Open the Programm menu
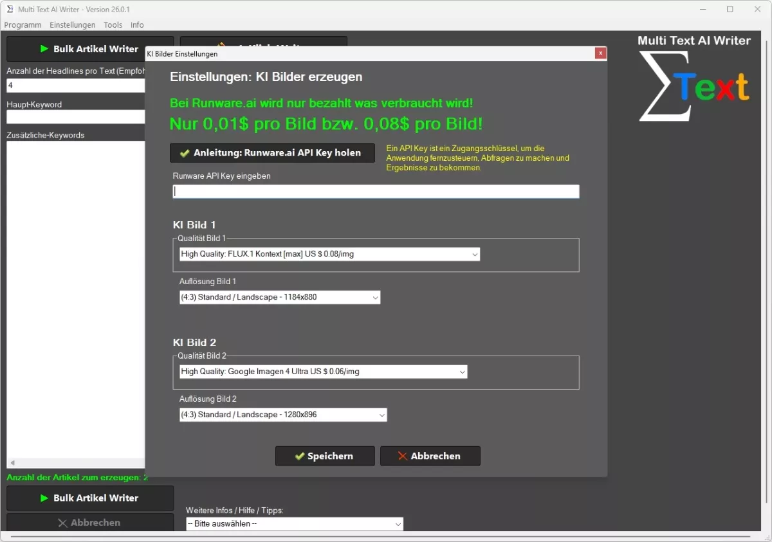The image size is (772, 542). [x=23, y=25]
